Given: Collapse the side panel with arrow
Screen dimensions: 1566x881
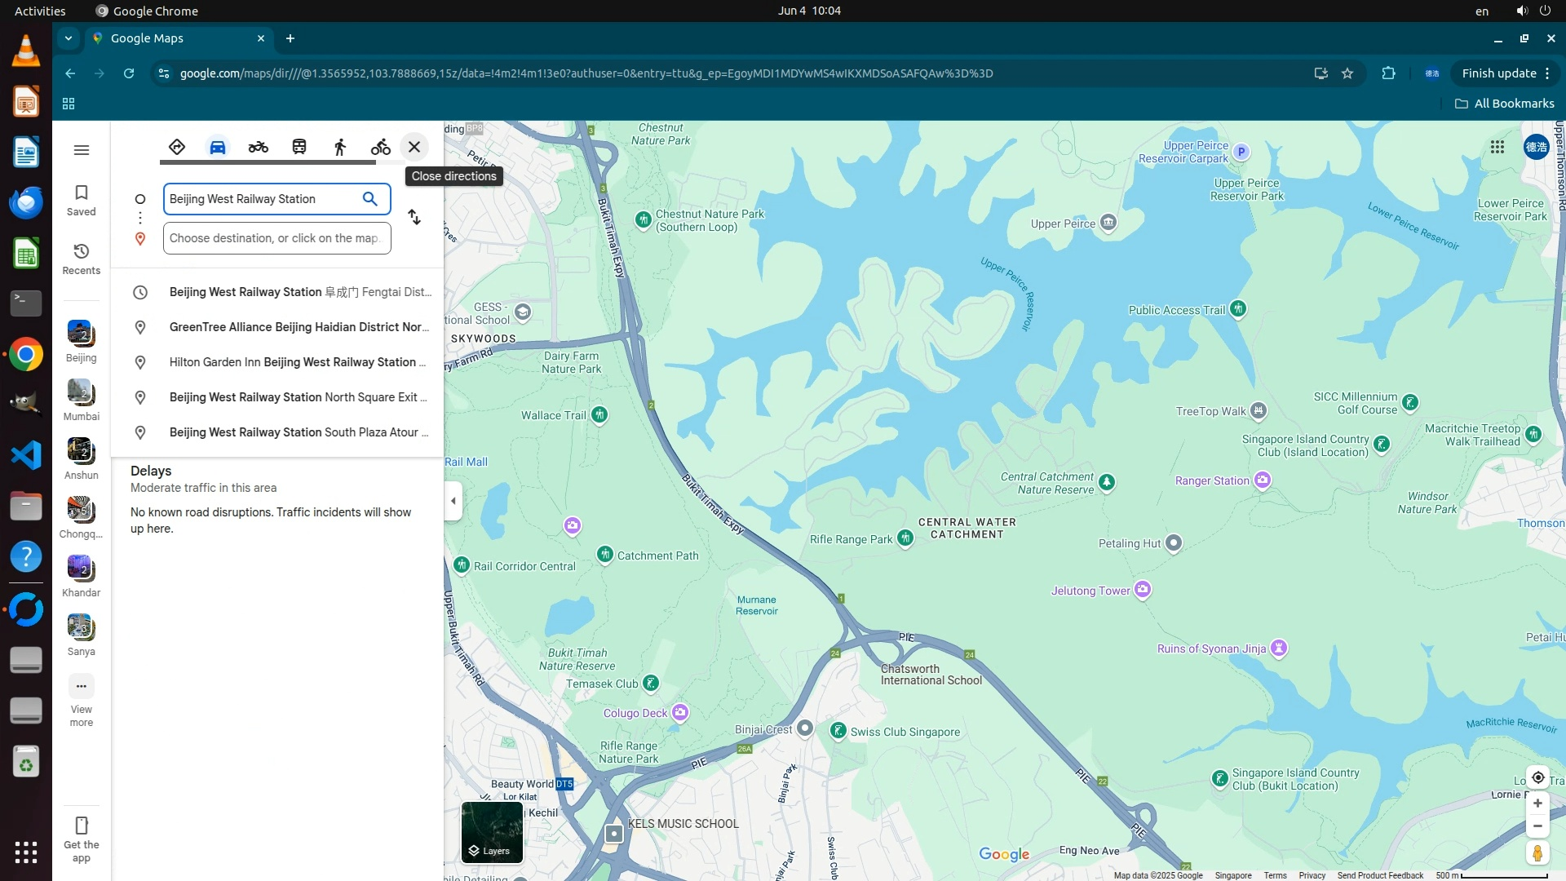Looking at the screenshot, I should [x=453, y=501].
